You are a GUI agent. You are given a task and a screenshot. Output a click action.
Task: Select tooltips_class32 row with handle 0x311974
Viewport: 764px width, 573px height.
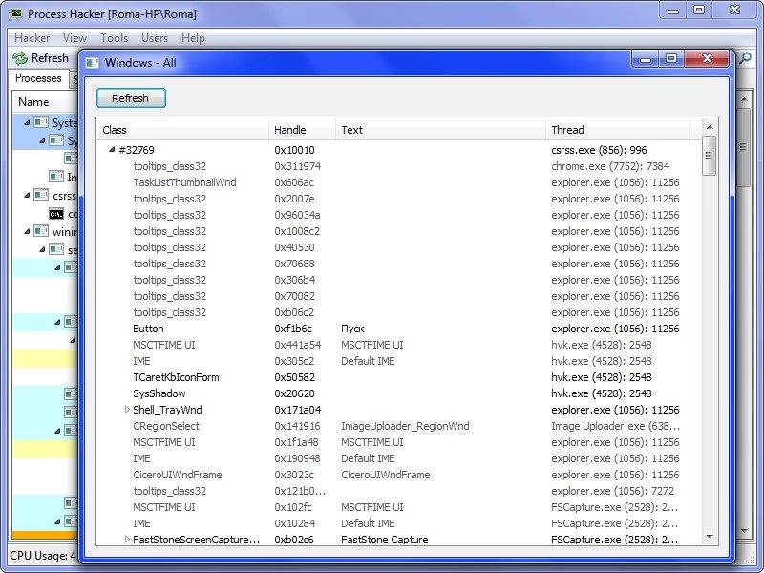[x=399, y=166]
